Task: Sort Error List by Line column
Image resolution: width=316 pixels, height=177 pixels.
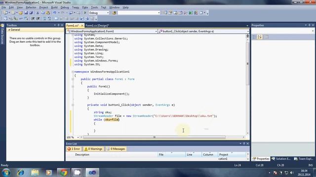Action: pyautogui.click(x=194, y=154)
